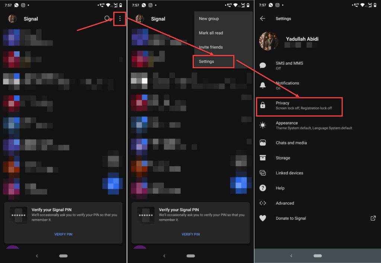
Task: Tap the heart icon for Donate to Signal
Action: pos(263,218)
